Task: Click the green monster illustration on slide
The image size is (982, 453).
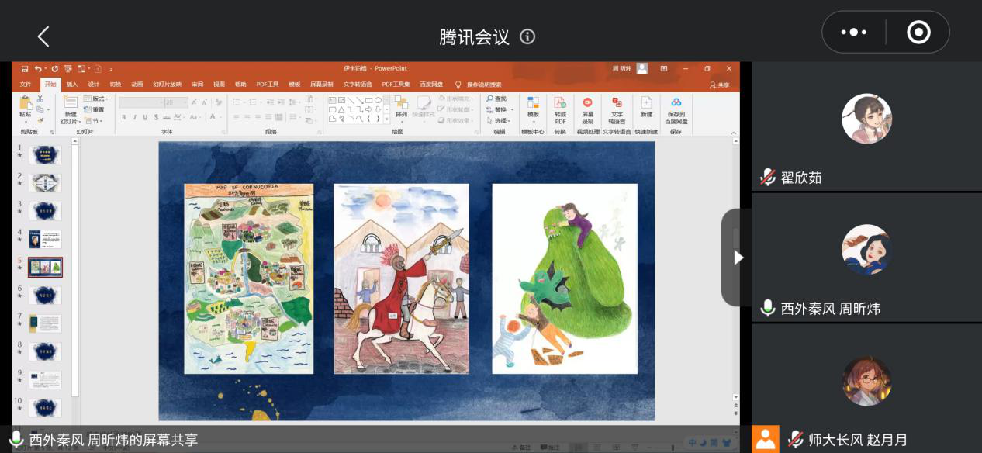Action: point(565,278)
